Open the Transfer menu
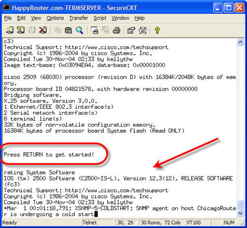Image resolution: width=247 pixels, height=228 pixels. 79,18
